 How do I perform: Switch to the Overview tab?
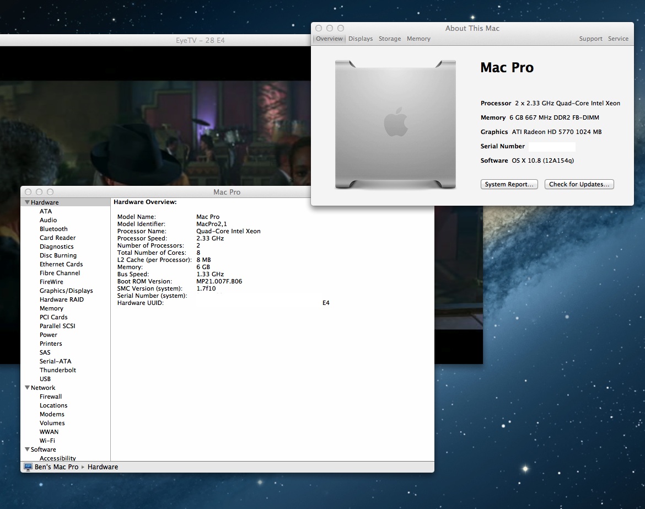329,39
